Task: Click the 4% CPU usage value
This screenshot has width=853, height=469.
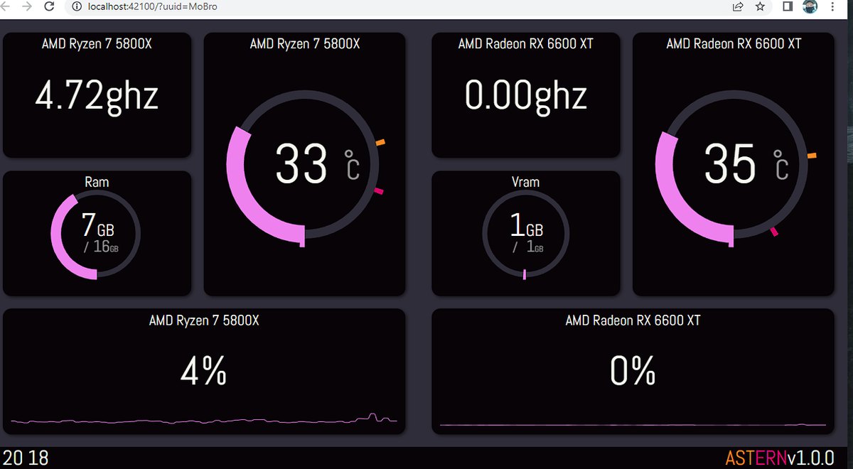Action: coord(204,370)
